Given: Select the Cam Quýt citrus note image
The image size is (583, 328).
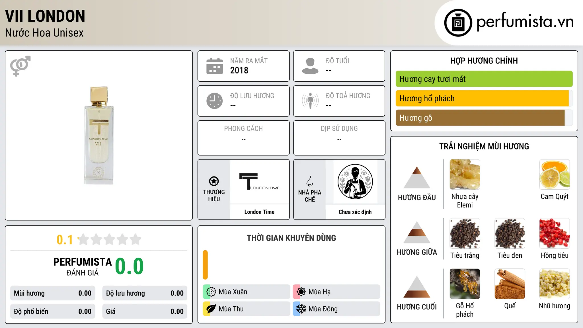Looking at the screenshot, I should point(555,175).
